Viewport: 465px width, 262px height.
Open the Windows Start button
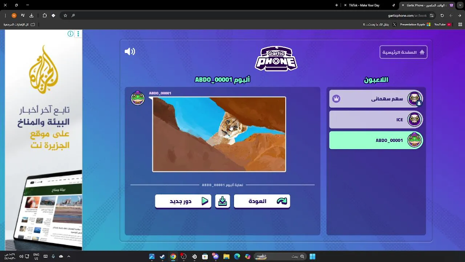click(312, 257)
